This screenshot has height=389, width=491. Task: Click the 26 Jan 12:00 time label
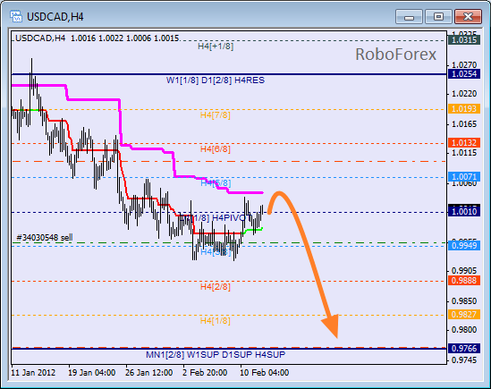[x=148, y=373]
